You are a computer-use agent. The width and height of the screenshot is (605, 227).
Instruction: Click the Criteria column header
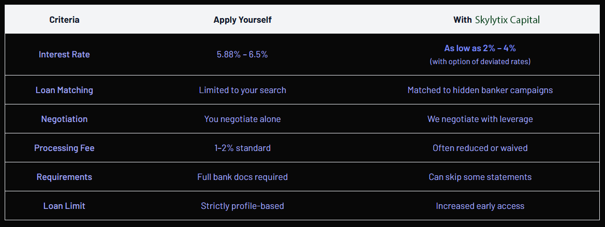pos(64,20)
